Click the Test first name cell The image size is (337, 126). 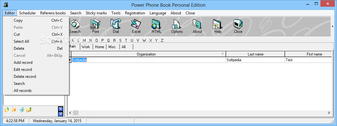click(309, 60)
